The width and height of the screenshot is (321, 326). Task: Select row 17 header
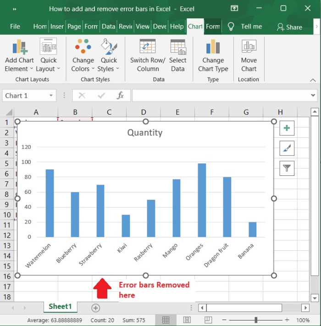(7, 287)
